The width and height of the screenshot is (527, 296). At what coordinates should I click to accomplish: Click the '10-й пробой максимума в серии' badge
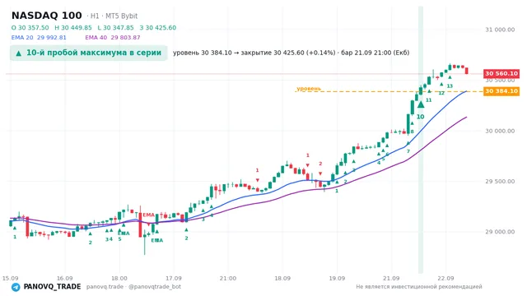point(88,53)
